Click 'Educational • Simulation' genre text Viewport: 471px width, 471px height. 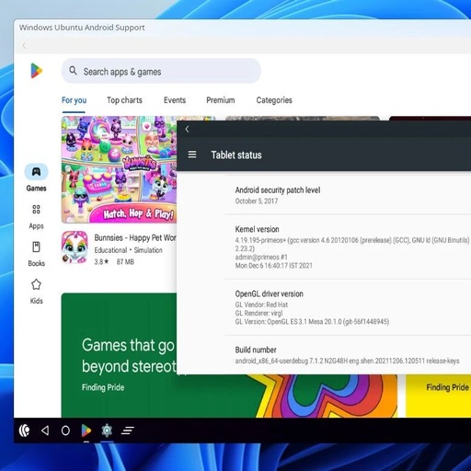click(128, 250)
